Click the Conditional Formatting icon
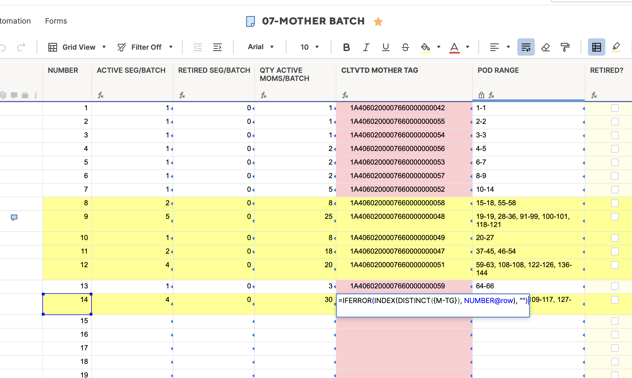The image size is (632, 378). (x=597, y=47)
